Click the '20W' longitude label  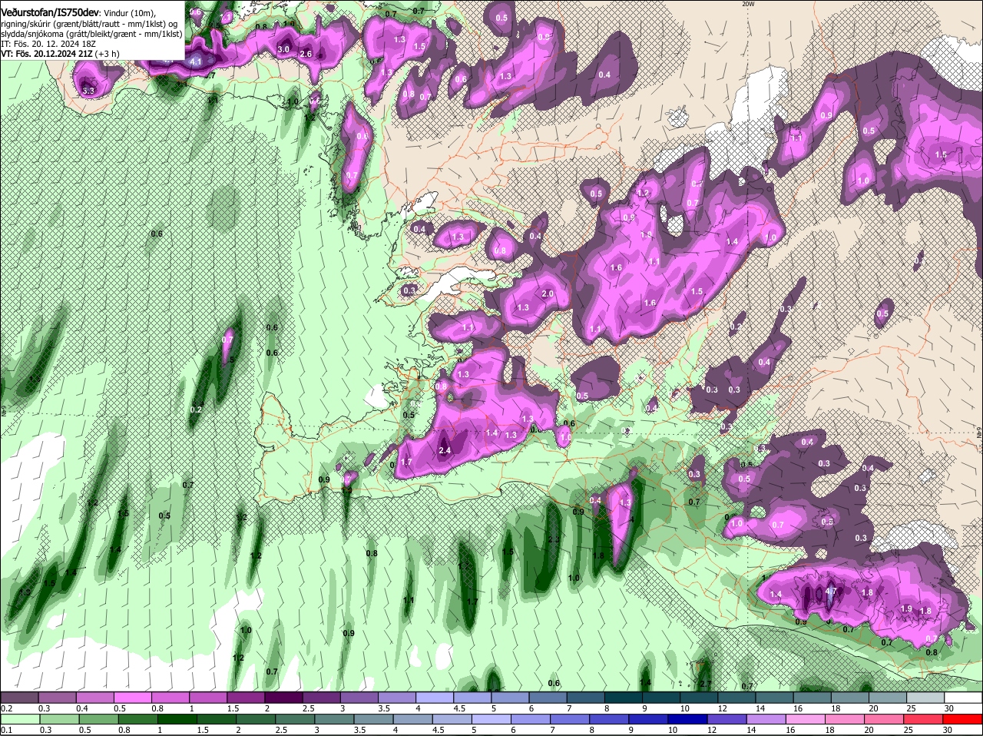(748, 4)
